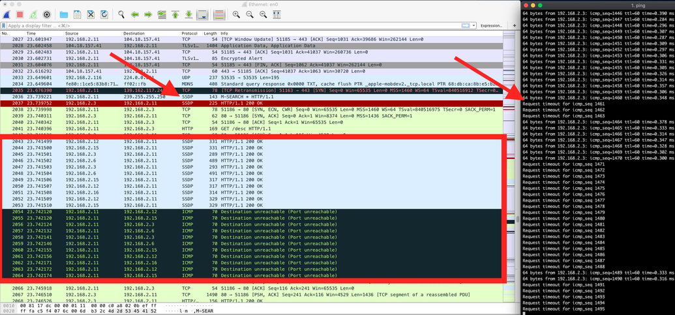Sort packets by the No. column
675x315 pixels.
12,33
